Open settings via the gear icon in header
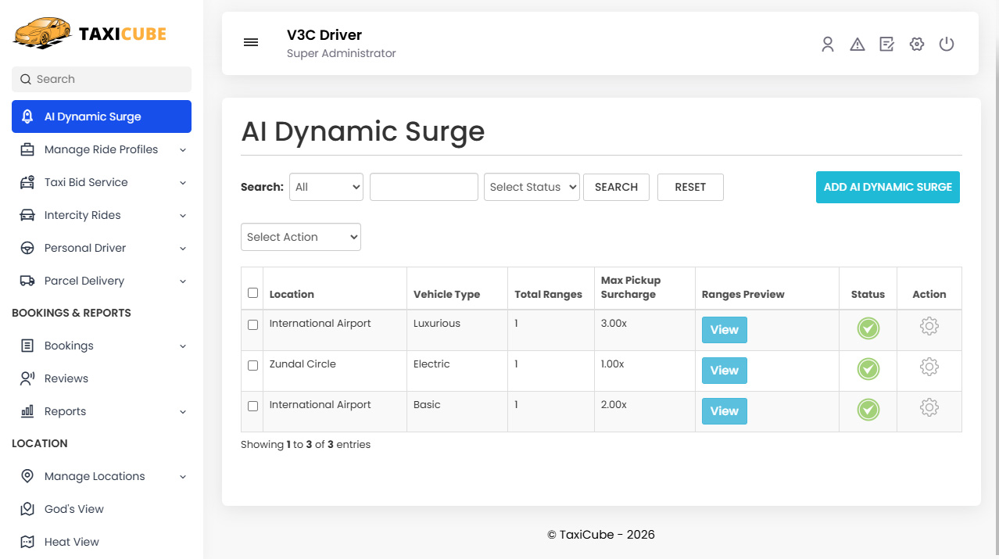 [x=916, y=45]
